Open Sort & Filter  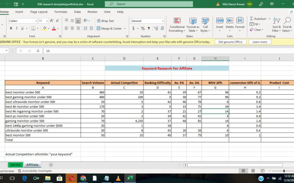click(x=277, y=25)
